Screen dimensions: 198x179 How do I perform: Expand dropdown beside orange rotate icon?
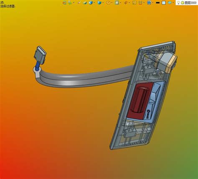point(129,3)
